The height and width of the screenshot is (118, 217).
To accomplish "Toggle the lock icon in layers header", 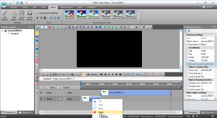I will (x=44, y=88).
